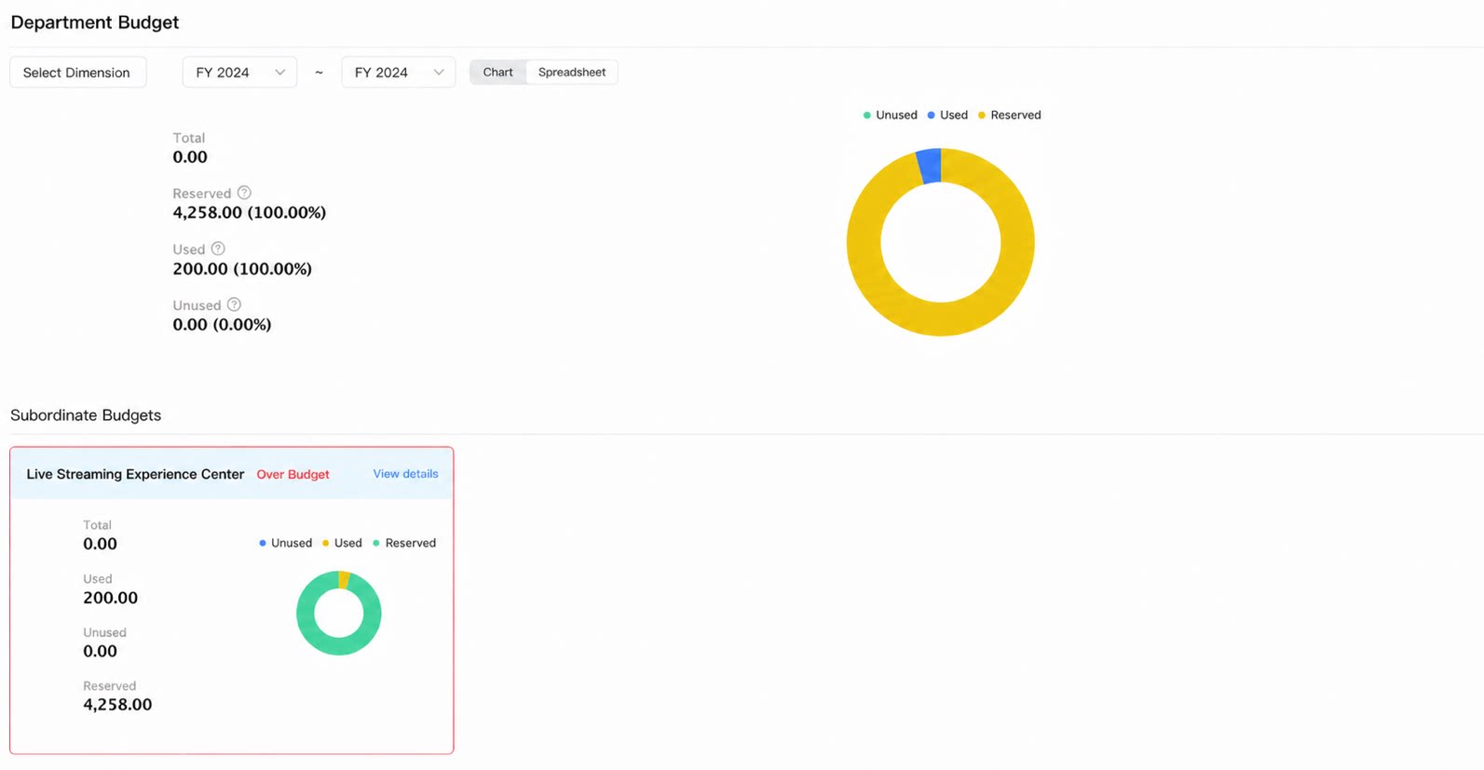Toggle the blue Used legend item in the main chart

pos(947,115)
